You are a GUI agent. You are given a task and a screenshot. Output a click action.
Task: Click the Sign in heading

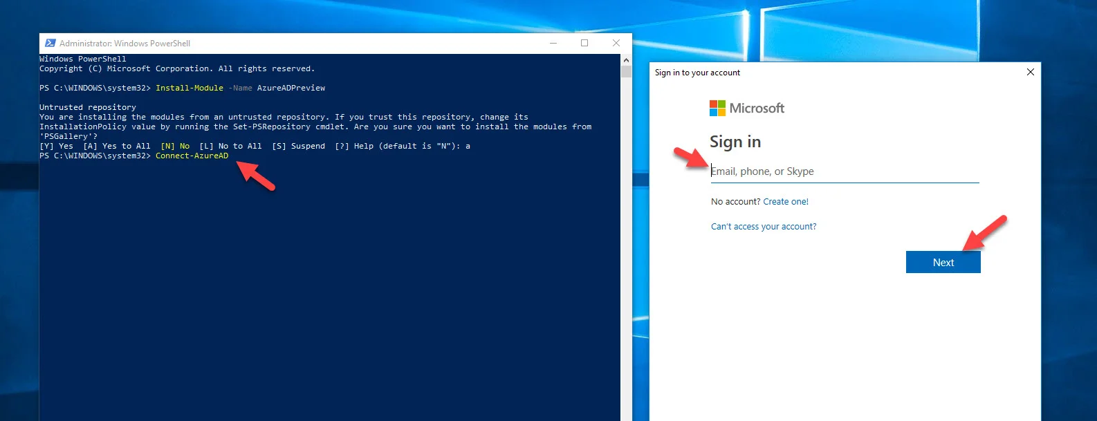735,142
